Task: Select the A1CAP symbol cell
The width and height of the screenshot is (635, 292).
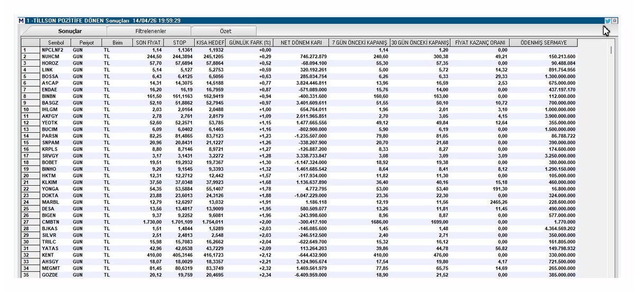Action: click(x=56, y=84)
